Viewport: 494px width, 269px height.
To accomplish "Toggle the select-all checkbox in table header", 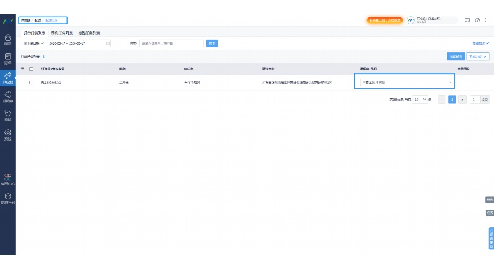I will coord(31,69).
